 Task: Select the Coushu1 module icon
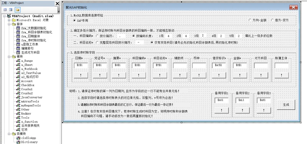[18, 89]
